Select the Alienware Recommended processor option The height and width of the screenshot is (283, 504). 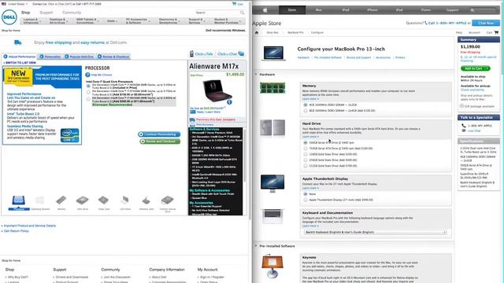pyautogui.click(x=88, y=99)
